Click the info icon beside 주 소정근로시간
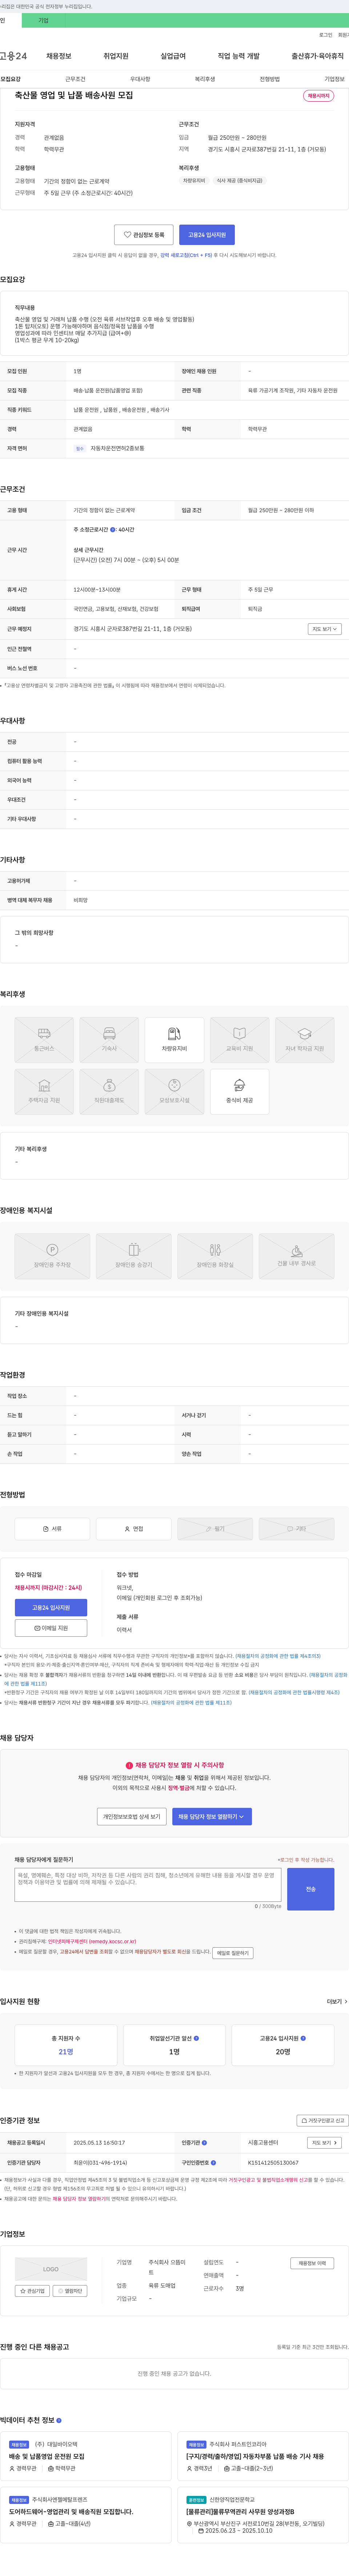Image resolution: width=349 pixels, height=2576 pixels. [113, 530]
